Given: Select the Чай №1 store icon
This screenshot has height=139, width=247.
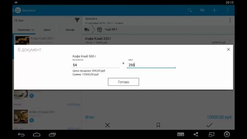Looking at the screenshot, I should tap(100, 29).
